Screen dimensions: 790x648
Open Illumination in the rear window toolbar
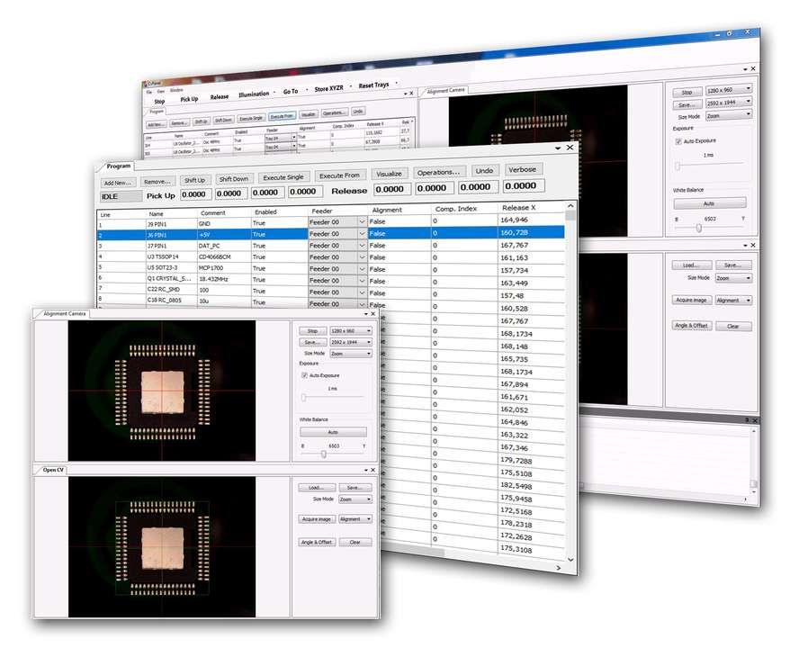(x=254, y=94)
